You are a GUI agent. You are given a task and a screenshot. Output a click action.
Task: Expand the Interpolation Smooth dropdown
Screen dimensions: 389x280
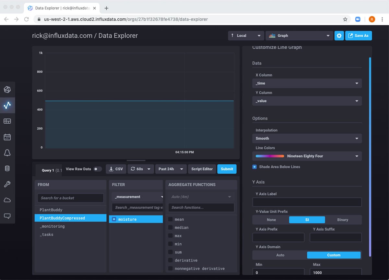coord(307,138)
